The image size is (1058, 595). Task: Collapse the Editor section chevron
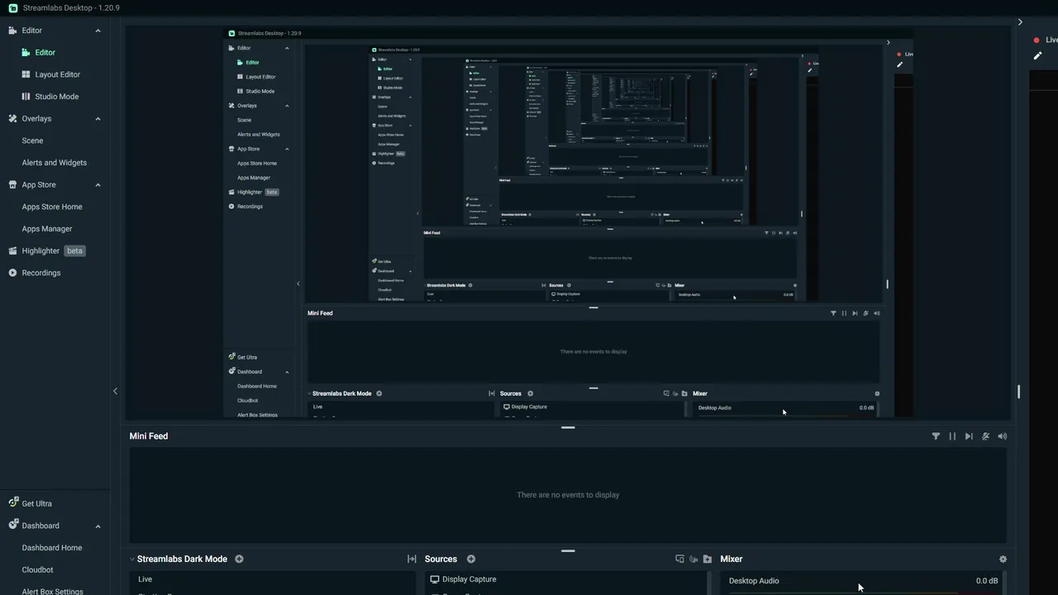click(x=98, y=31)
